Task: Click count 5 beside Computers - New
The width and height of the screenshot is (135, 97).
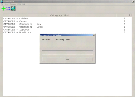Action: tap(124, 24)
